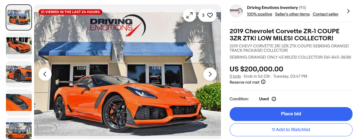Open the Reserve not met info icon
The width and height of the screenshot is (358, 139).
pyautogui.click(x=263, y=82)
